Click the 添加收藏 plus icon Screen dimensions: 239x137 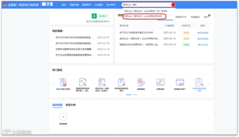pyautogui.click(x=63, y=117)
